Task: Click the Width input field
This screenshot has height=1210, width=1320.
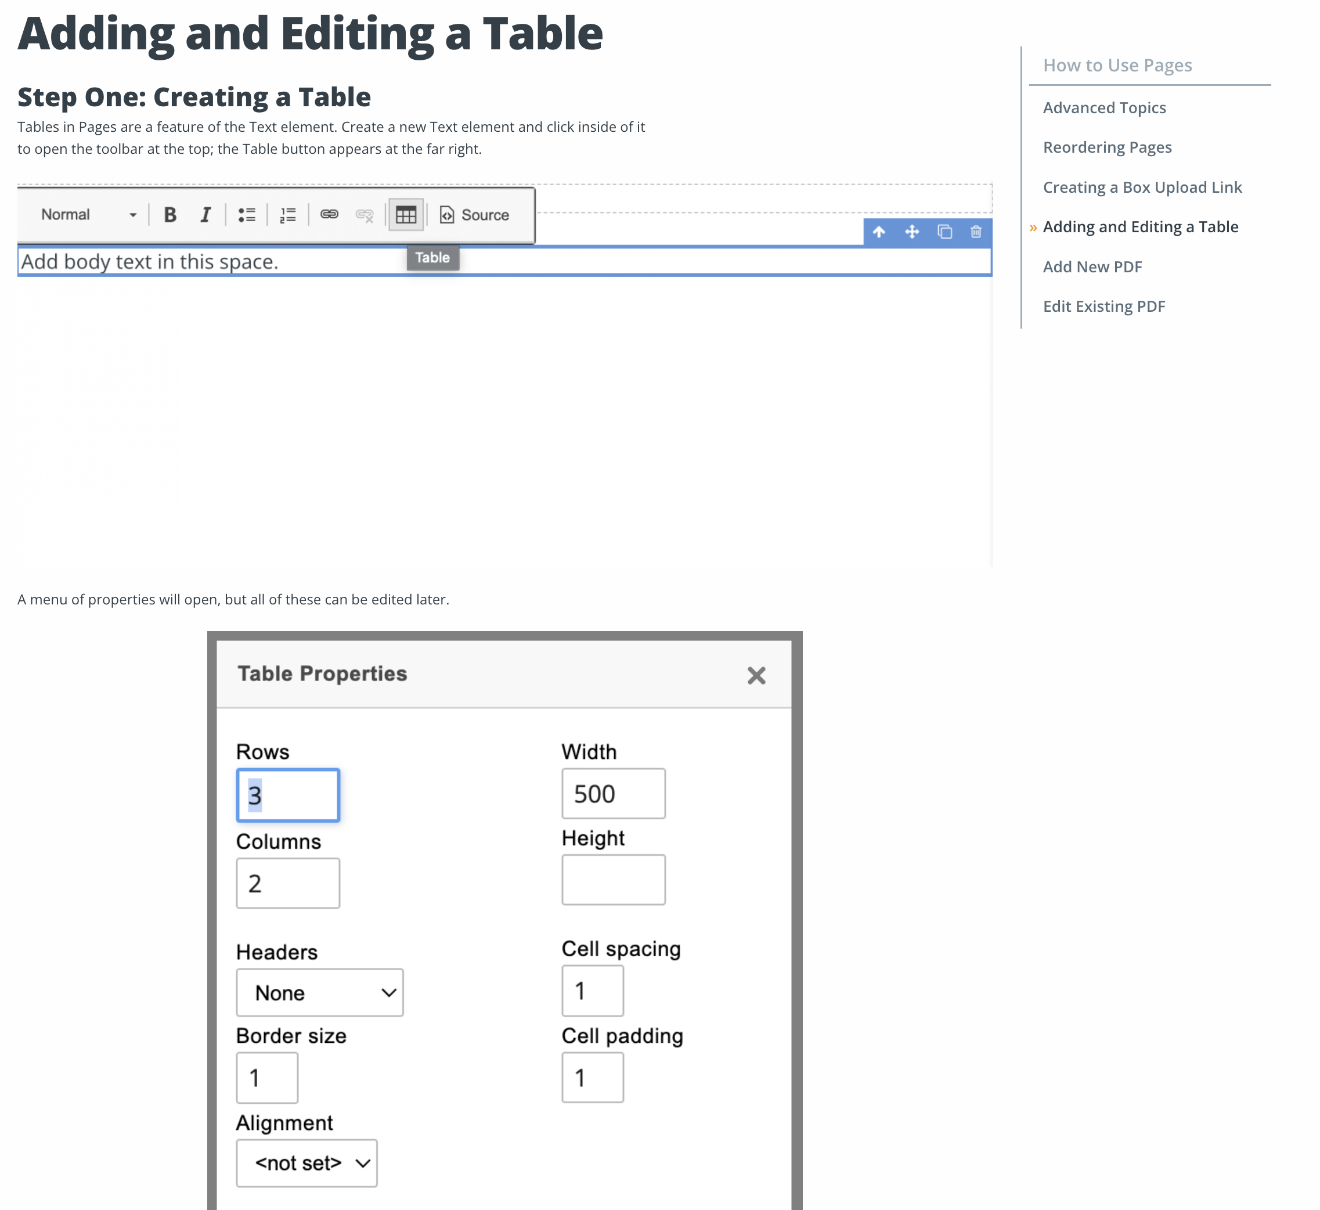Action: pyautogui.click(x=614, y=794)
